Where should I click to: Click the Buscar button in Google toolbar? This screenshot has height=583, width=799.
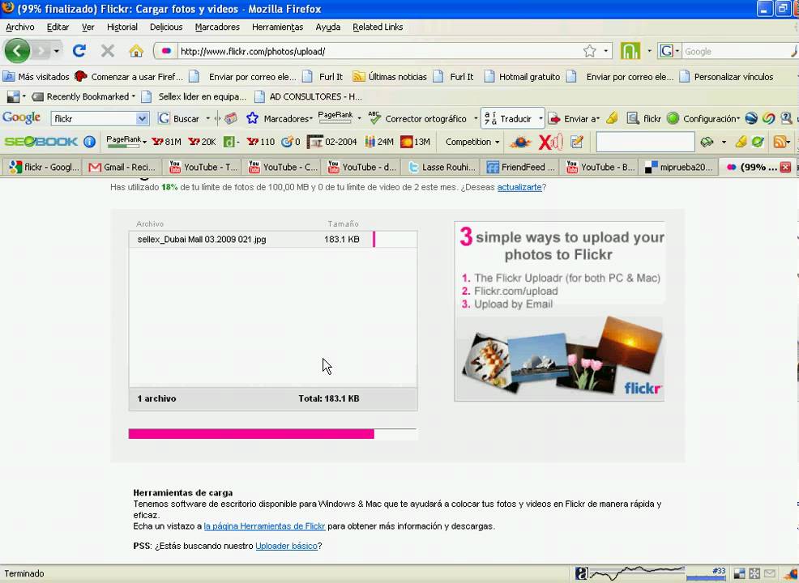179,119
